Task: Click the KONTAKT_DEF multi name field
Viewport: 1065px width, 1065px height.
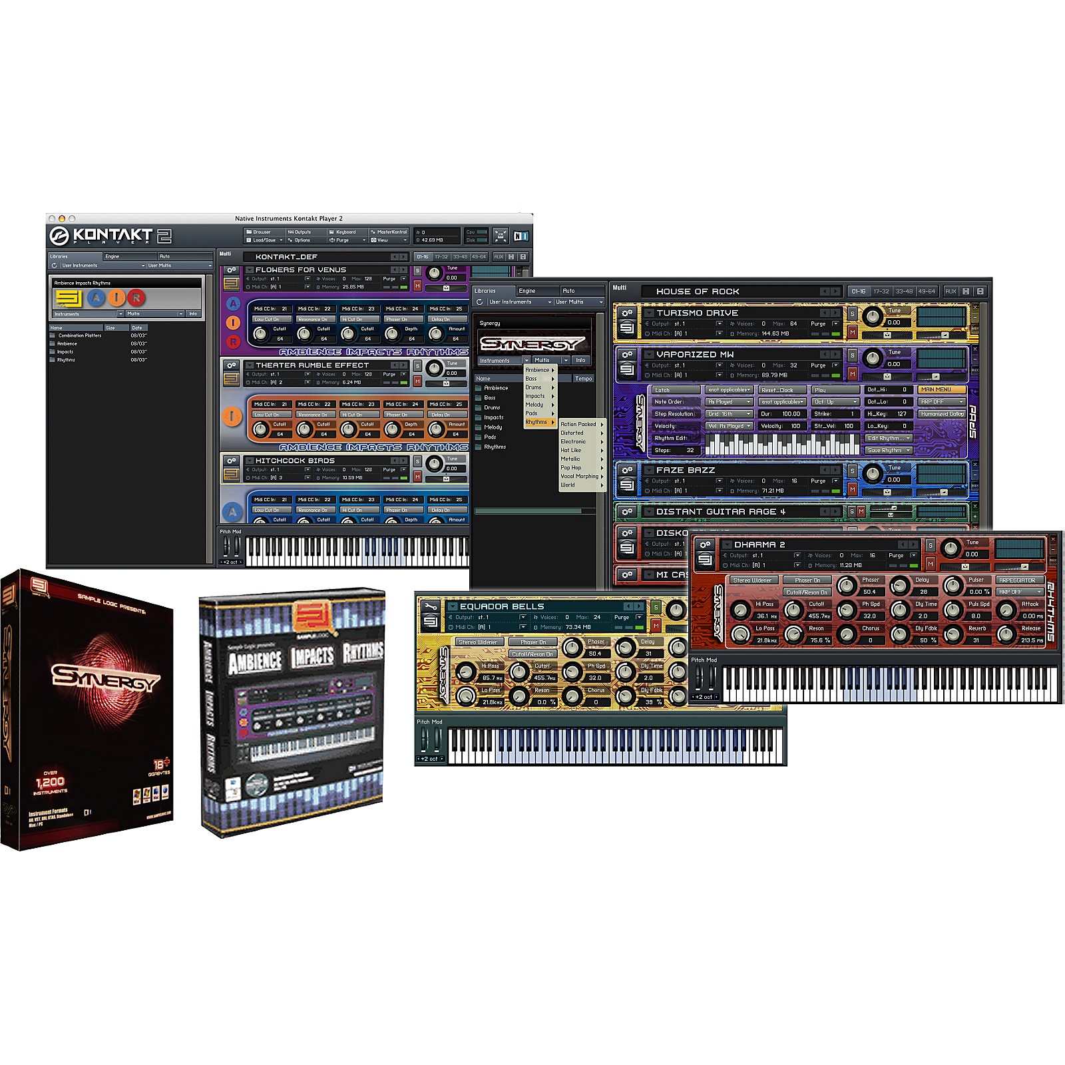Action: [x=286, y=256]
